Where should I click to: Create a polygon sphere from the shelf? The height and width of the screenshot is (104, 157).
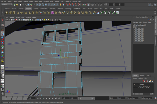tap(7, 13)
